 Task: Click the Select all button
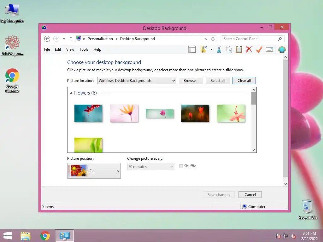218,81
